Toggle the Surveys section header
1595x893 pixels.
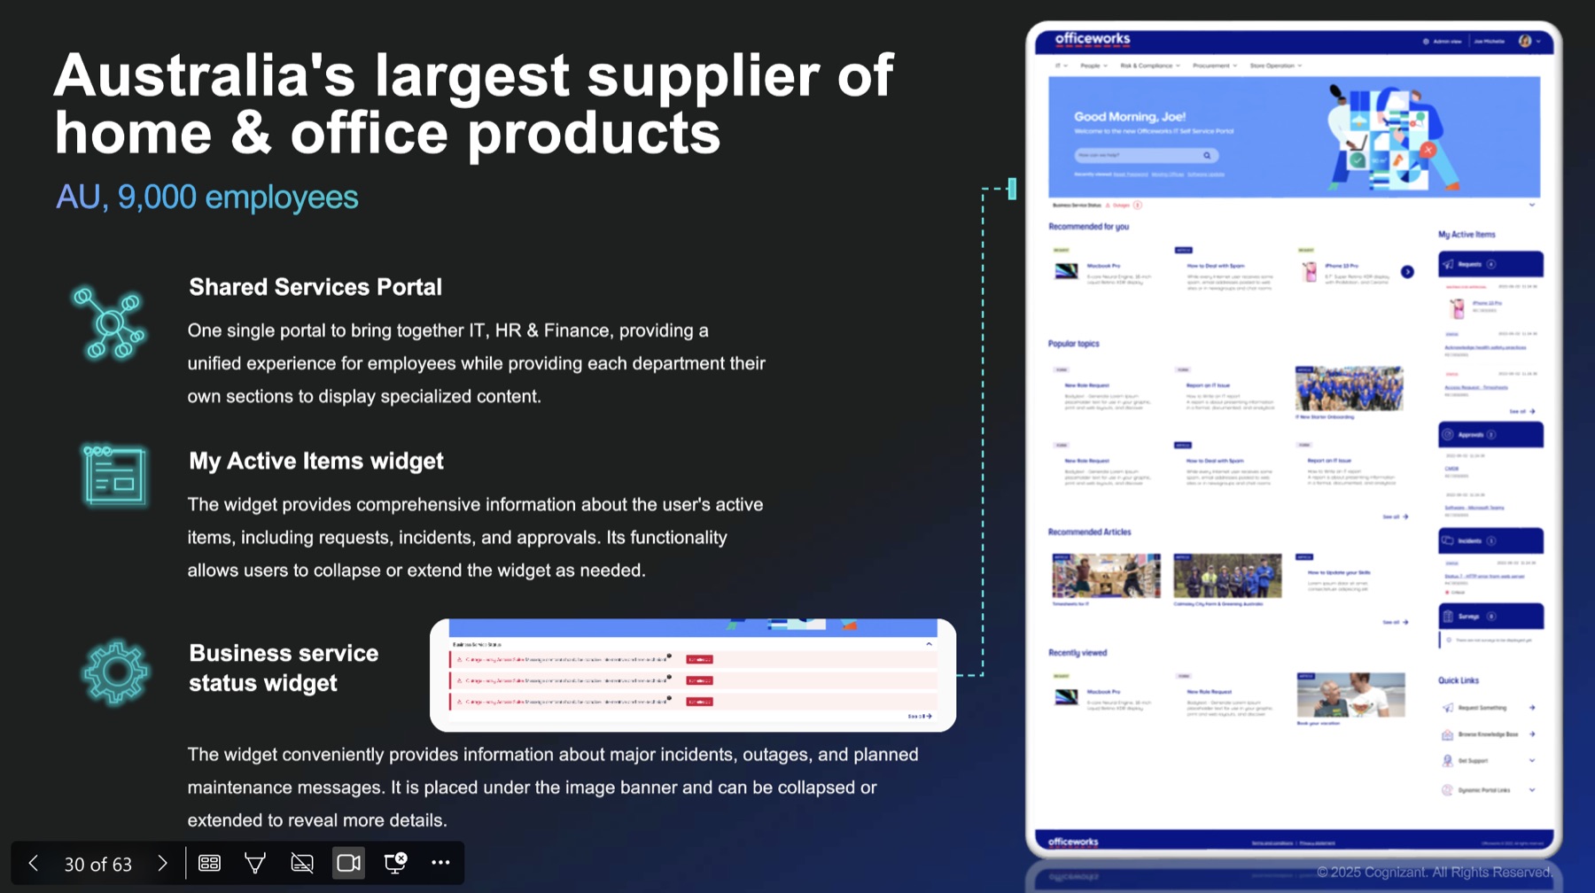pyautogui.click(x=1490, y=616)
